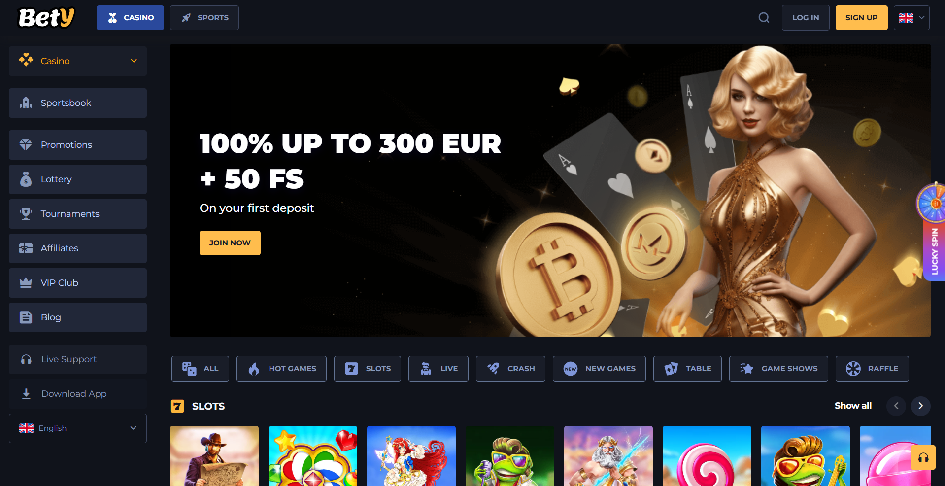Open Live Support in sidebar

tap(78, 359)
